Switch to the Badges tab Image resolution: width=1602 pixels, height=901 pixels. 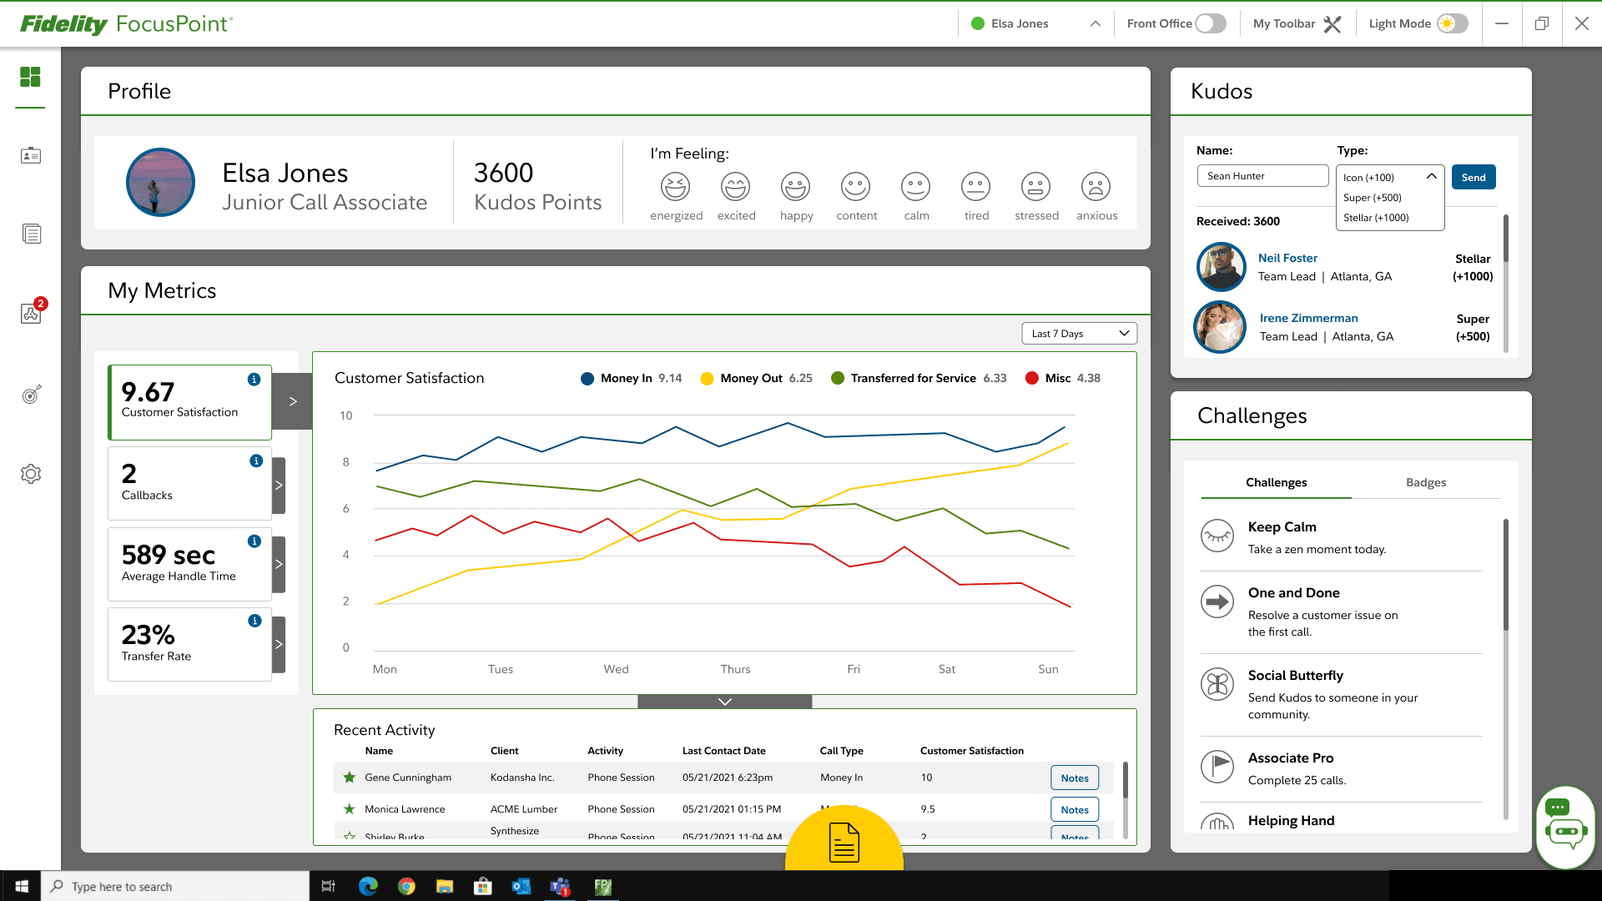pyautogui.click(x=1425, y=482)
